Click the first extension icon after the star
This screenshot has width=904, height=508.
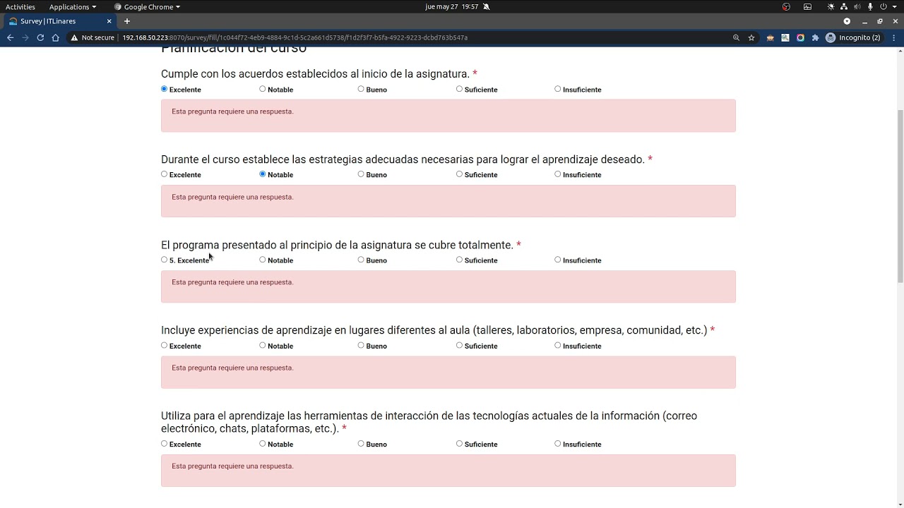[x=770, y=37]
